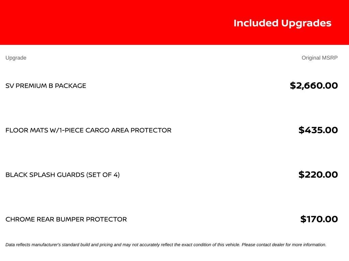Click the red header banner
This screenshot has width=349, height=261.
(174, 22)
